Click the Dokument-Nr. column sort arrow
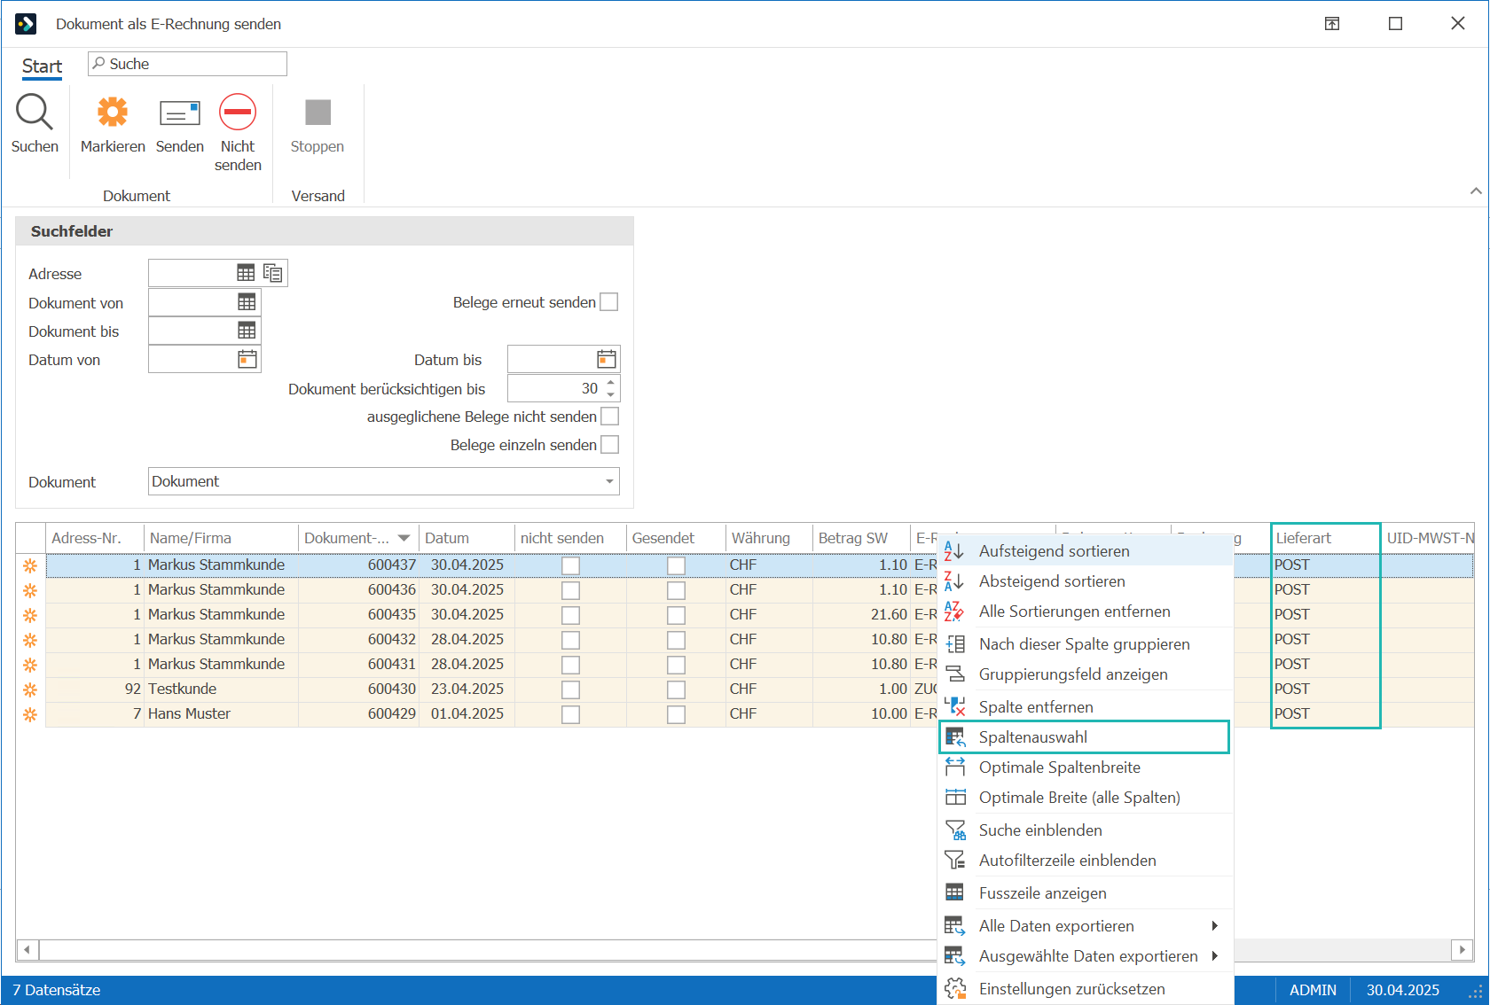Viewport: 1490px width, 1005px height. [x=404, y=538]
